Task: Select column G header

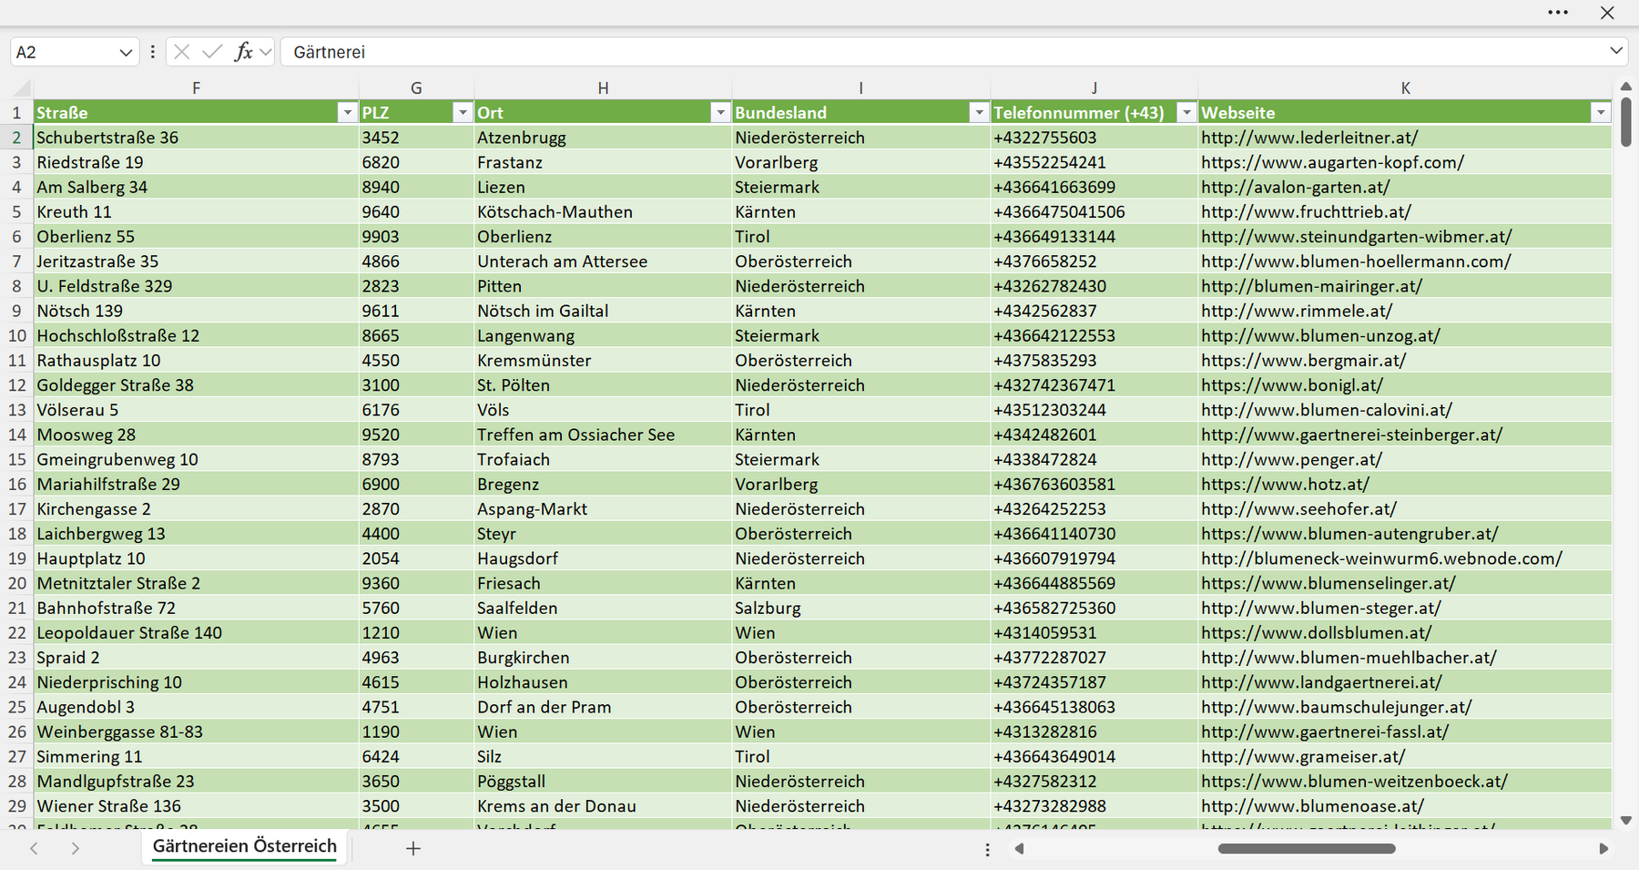Action: (416, 88)
